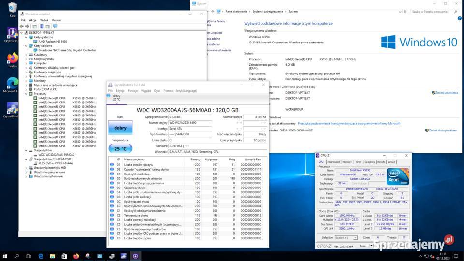
Task: Open Edge from the taskbar
Action: [41, 256]
